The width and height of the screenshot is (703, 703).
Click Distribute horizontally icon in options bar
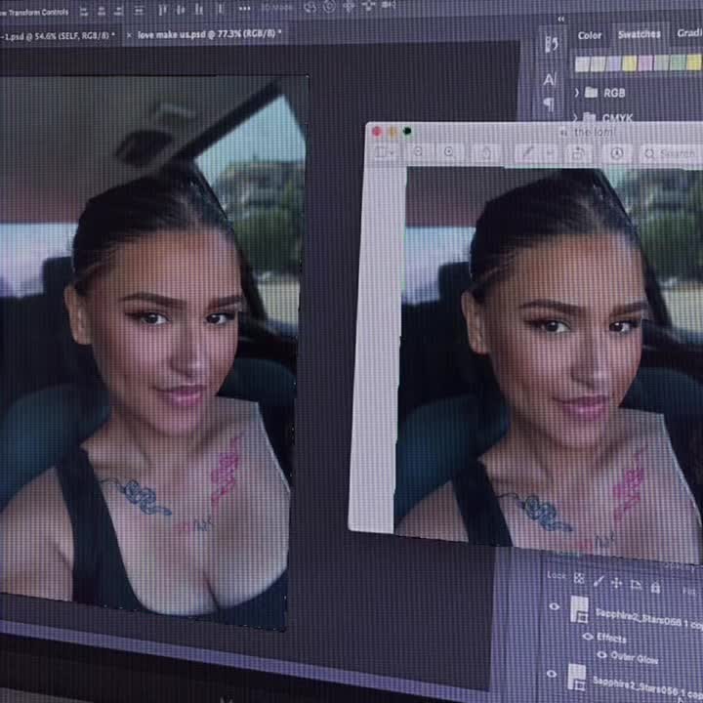[x=220, y=9]
